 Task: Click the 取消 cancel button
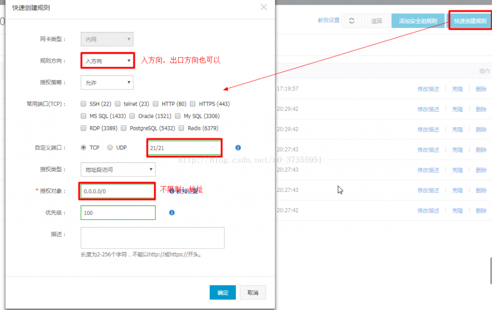[x=253, y=293]
